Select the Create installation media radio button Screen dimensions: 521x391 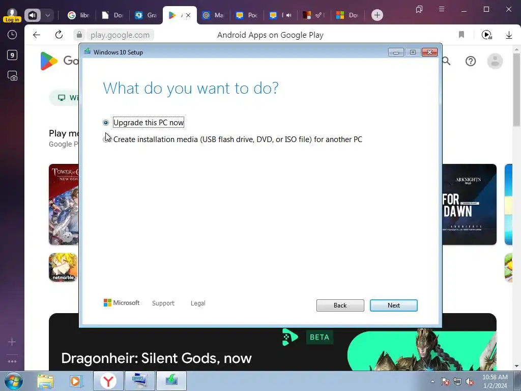[106, 139]
